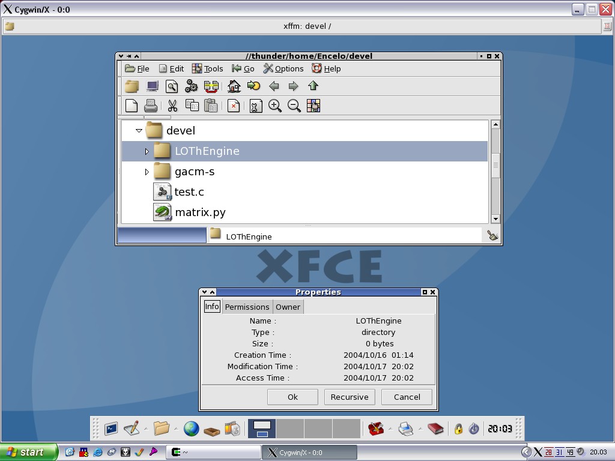Open the file search magnifier tool

(x=172, y=86)
